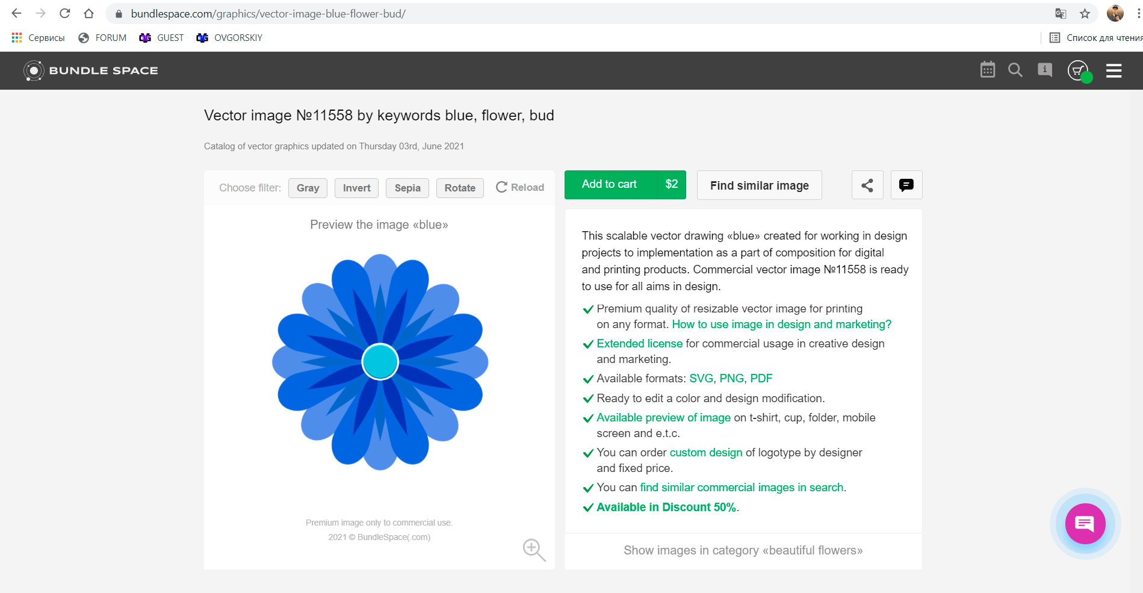Click the browser forward arrow
Screen dimensions: 1143x593
pos(40,13)
